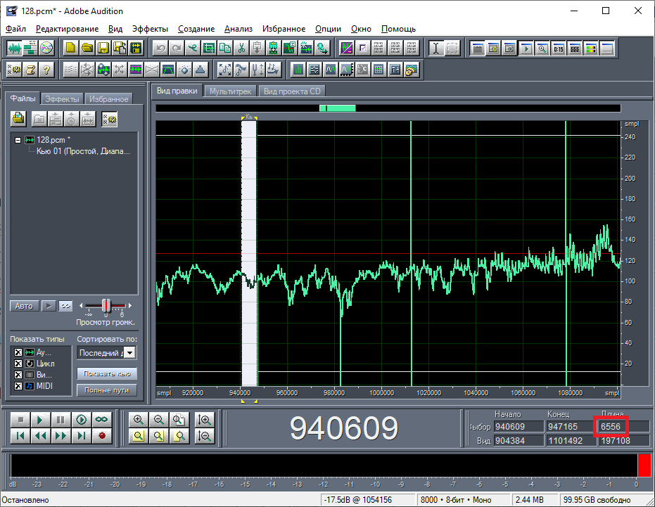Click the Показать кью button
Image resolution: width=655 pixels, height=507 pixels.
tap(107, 374)
